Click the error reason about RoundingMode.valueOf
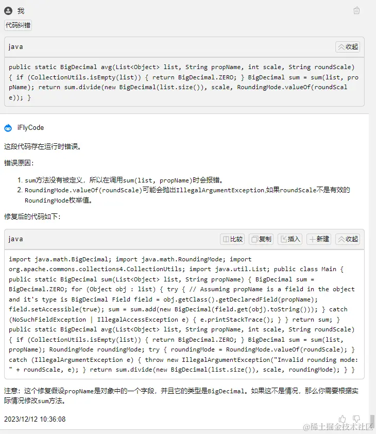 pyautogui.click(x=187, y=195)
